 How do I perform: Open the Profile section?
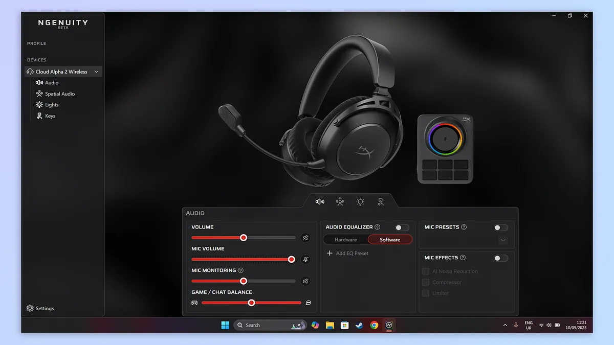36,43
